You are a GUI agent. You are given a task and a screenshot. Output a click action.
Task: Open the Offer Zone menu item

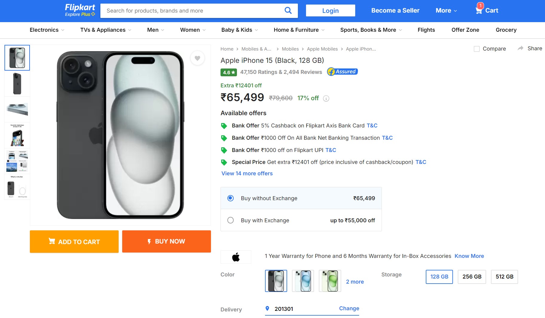465,30
